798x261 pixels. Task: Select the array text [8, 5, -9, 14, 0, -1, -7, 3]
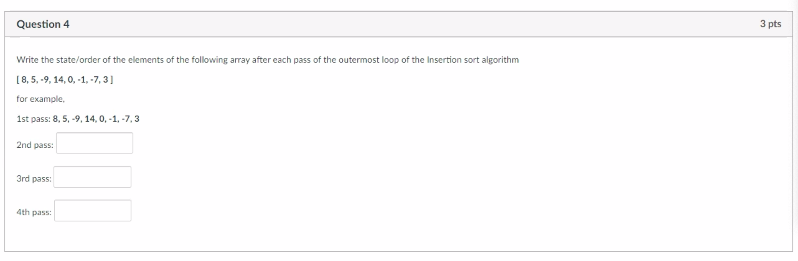coord(65,80)
